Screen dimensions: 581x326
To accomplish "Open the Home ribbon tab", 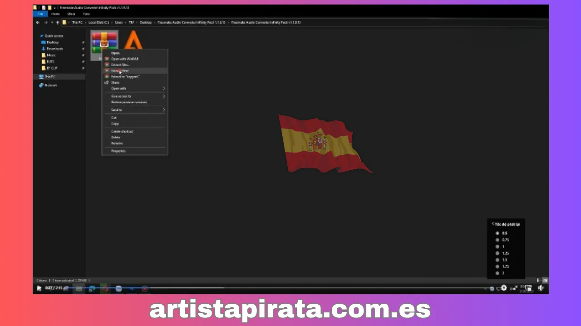I will point(55,14).
